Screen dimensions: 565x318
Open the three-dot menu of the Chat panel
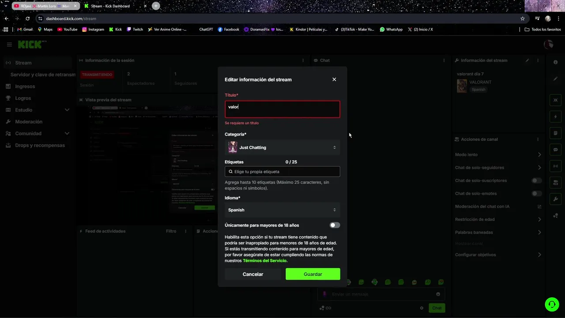tap(444, 61)
